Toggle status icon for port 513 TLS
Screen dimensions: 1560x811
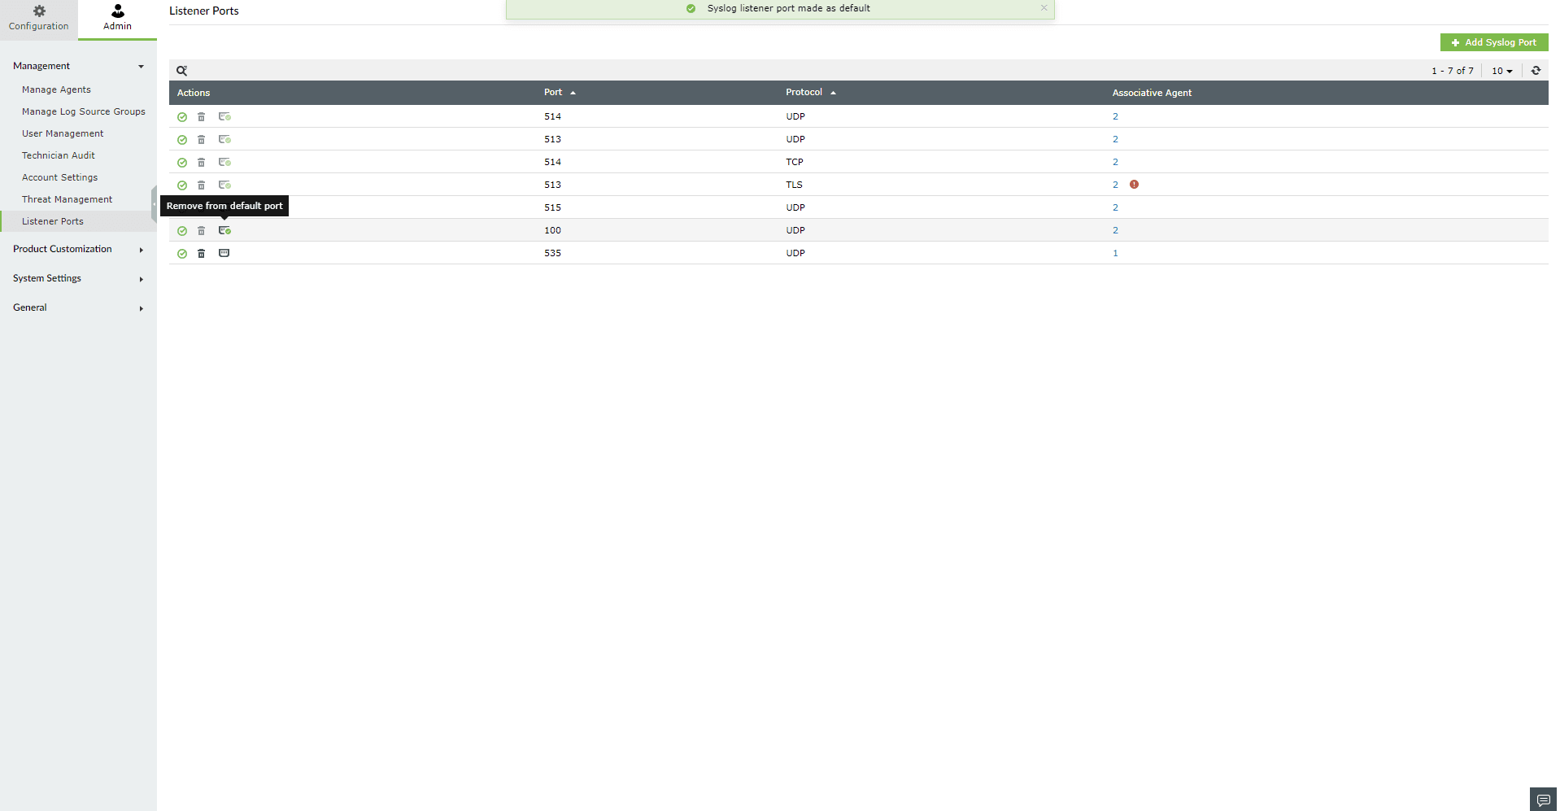[182, 185]
